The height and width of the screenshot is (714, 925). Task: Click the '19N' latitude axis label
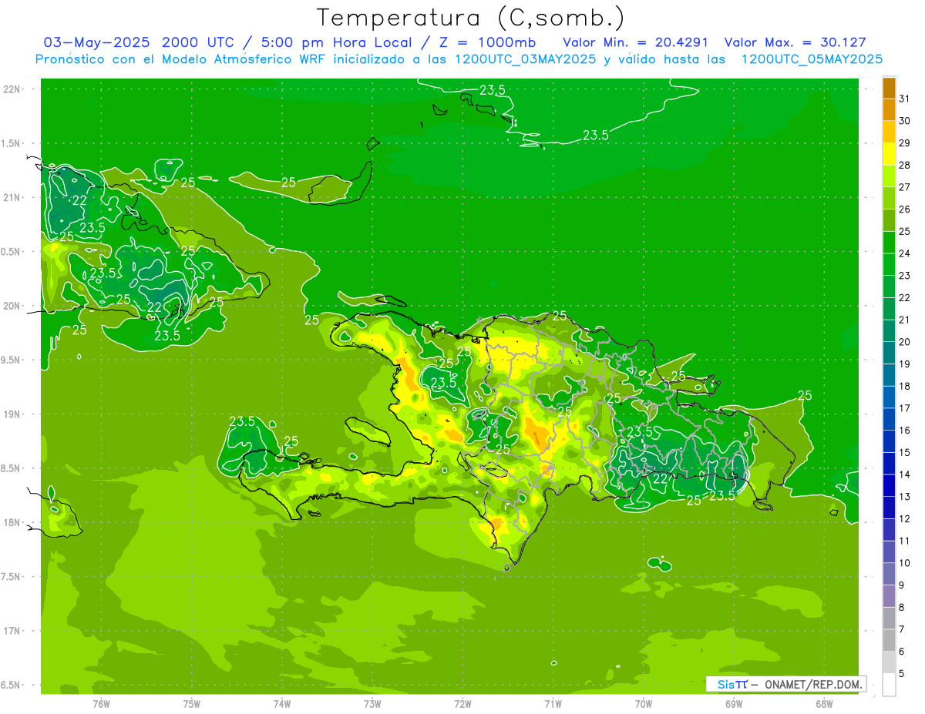click(12, 414)
